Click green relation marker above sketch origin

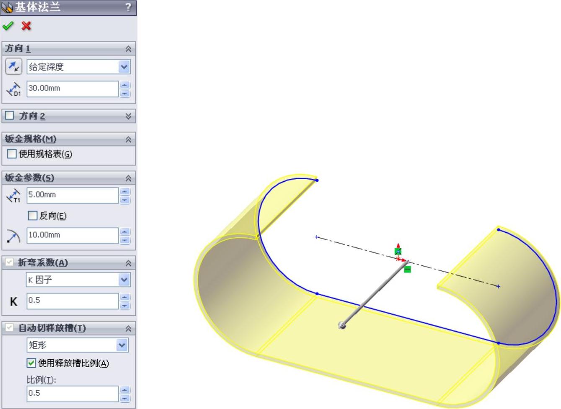[x=398, y=251]
